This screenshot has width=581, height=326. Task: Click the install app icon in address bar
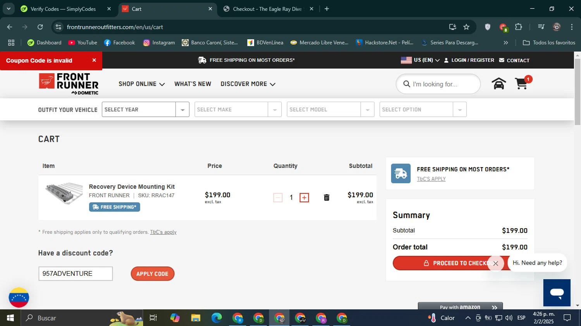452,27
